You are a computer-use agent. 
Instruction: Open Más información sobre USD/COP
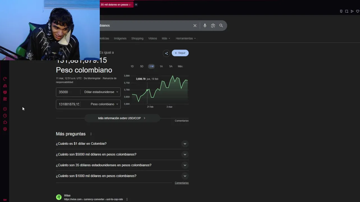(x=122, y=118)
